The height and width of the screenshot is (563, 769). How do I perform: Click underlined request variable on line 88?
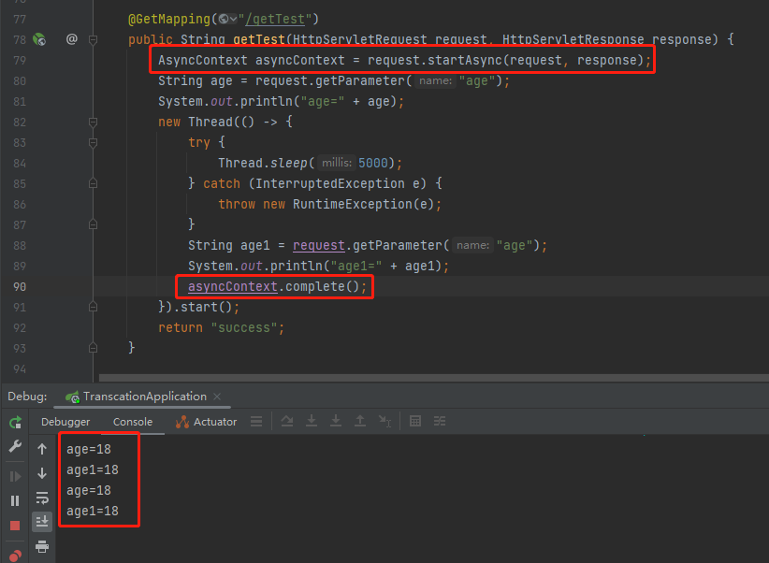click(x=319, y=245)
